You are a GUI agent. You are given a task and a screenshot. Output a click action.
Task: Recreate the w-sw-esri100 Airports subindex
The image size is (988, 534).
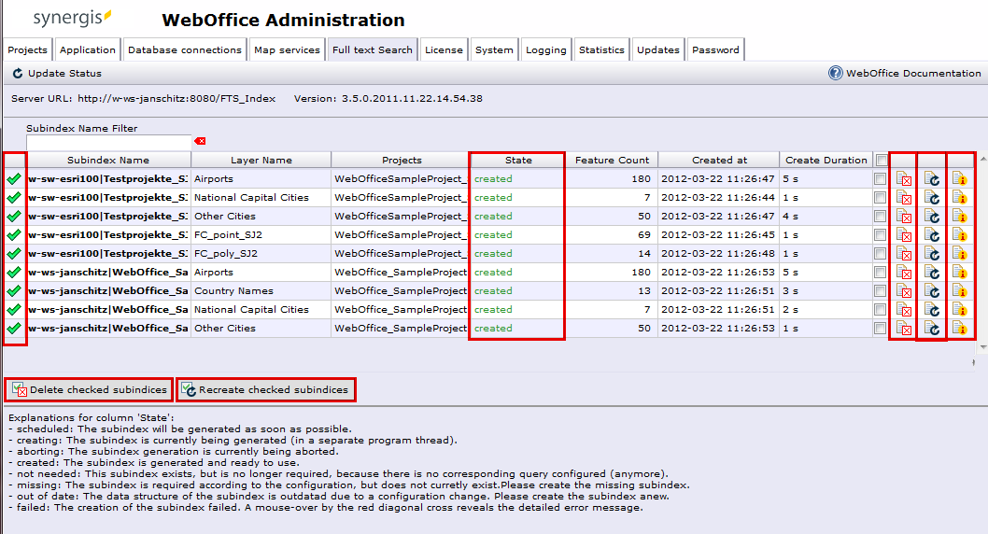click(931, 179)
